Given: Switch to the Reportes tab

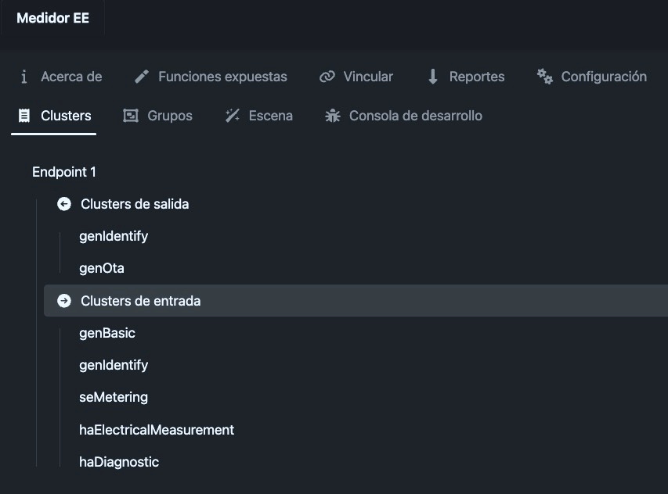Looking at the screenshot, I should [x=466, y=77].
